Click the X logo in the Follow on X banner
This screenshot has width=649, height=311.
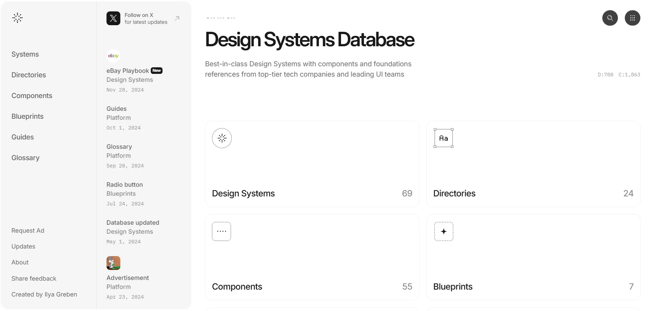tap(113, 18)
